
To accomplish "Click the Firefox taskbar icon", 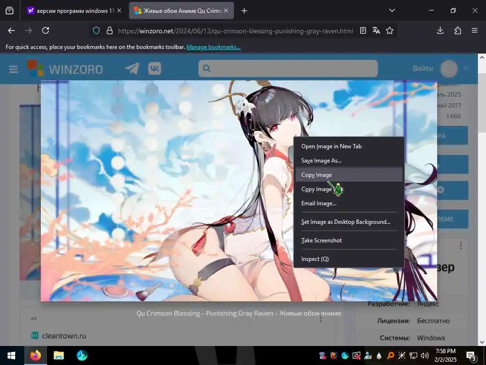I will [35, 355].
